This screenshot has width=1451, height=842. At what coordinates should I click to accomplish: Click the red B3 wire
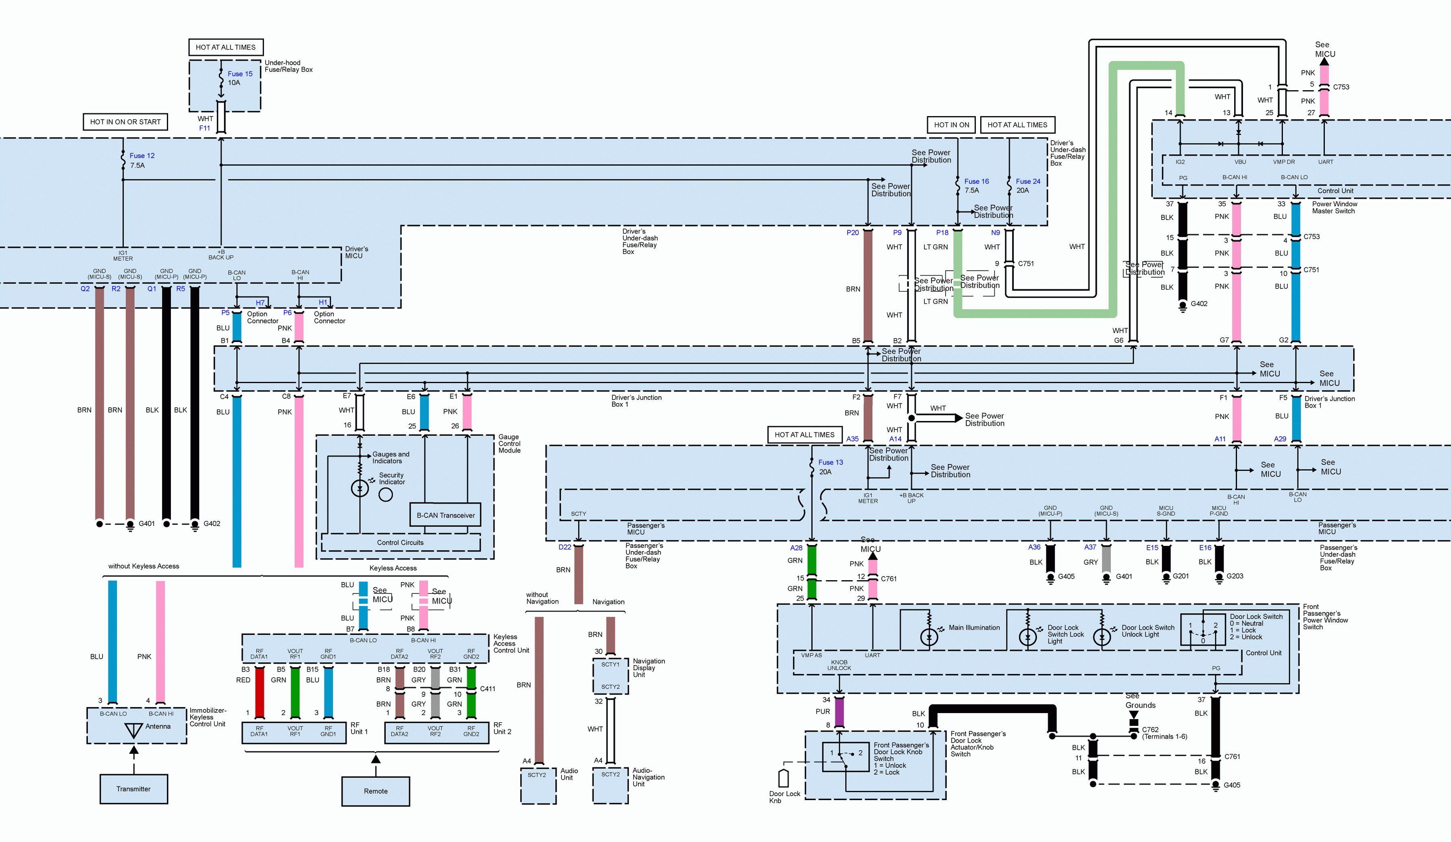[x=260, y=693]
